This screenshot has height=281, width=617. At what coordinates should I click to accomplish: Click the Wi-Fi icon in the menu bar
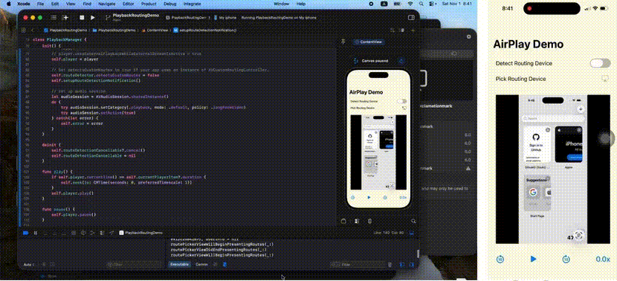(410, 4)
